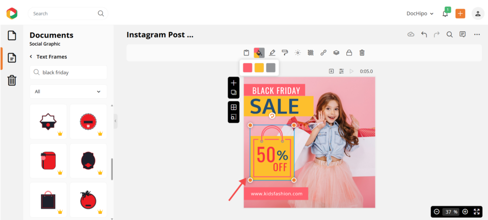Click the 50% OFF shopping bag frame
The height and width of the screenshot is (220, 488).
(272, 153)
